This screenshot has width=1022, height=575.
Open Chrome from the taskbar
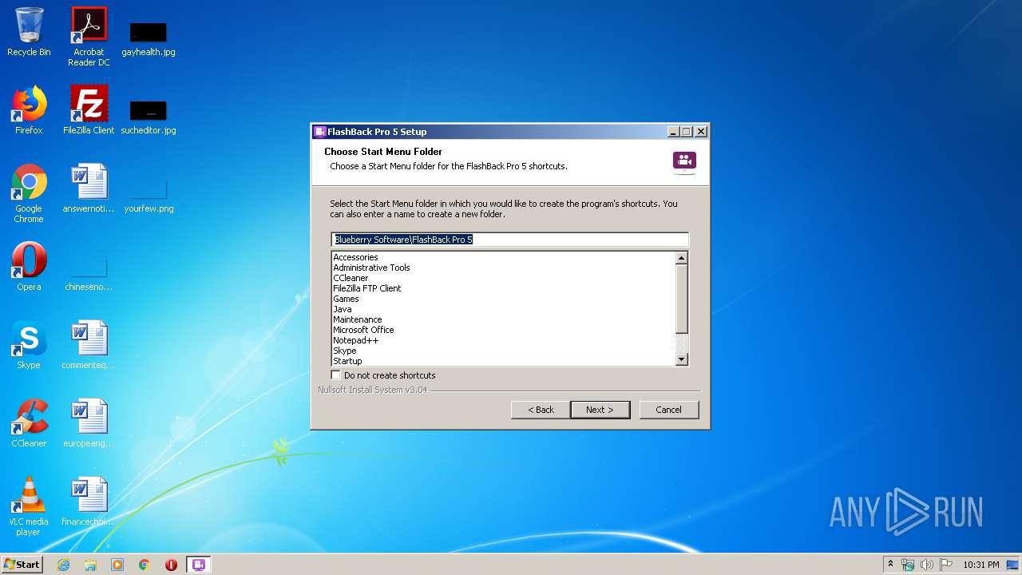coord(145,565)
